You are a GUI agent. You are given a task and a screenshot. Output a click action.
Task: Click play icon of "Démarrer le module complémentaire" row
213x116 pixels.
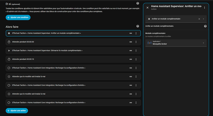pos(9,51)
